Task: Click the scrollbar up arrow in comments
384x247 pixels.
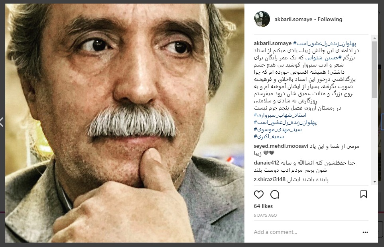Action: pyautogui.click(x=374, y=38)
